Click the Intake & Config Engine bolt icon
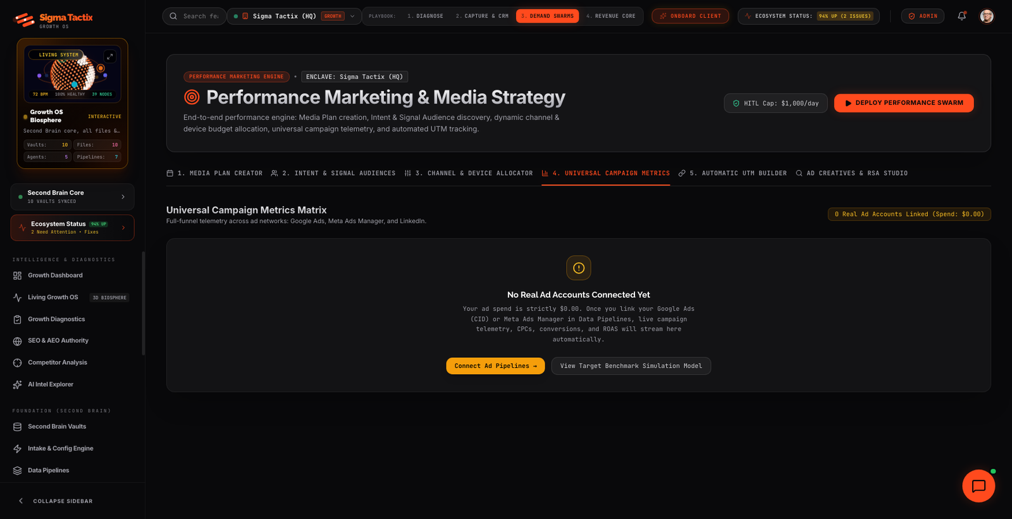1012x519 pixels. tap(17, 449)
